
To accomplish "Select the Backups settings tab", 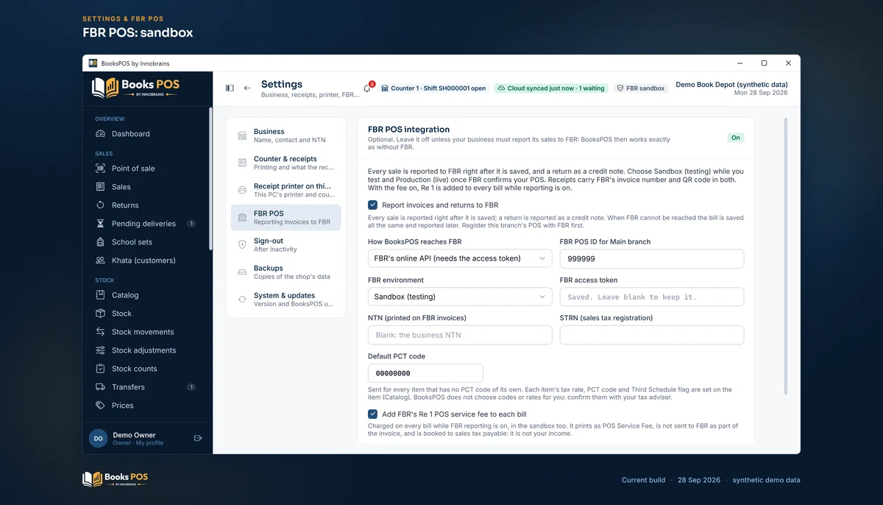I will [286, 272].
